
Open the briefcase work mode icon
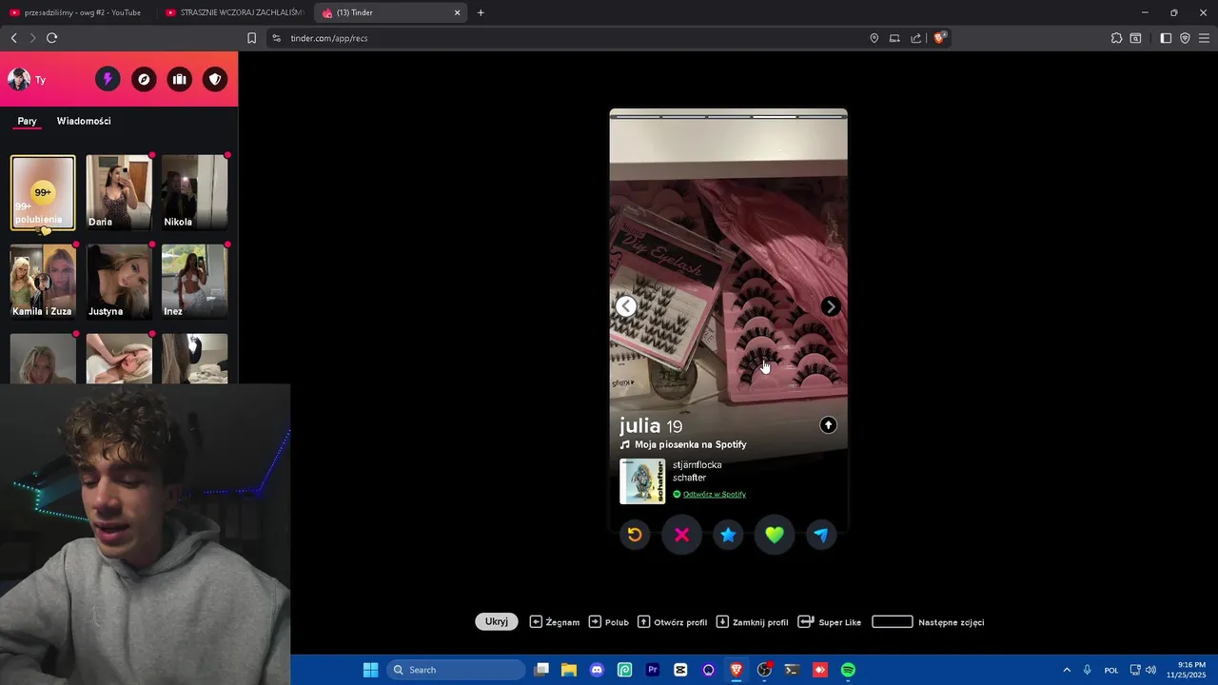point(180,79)
